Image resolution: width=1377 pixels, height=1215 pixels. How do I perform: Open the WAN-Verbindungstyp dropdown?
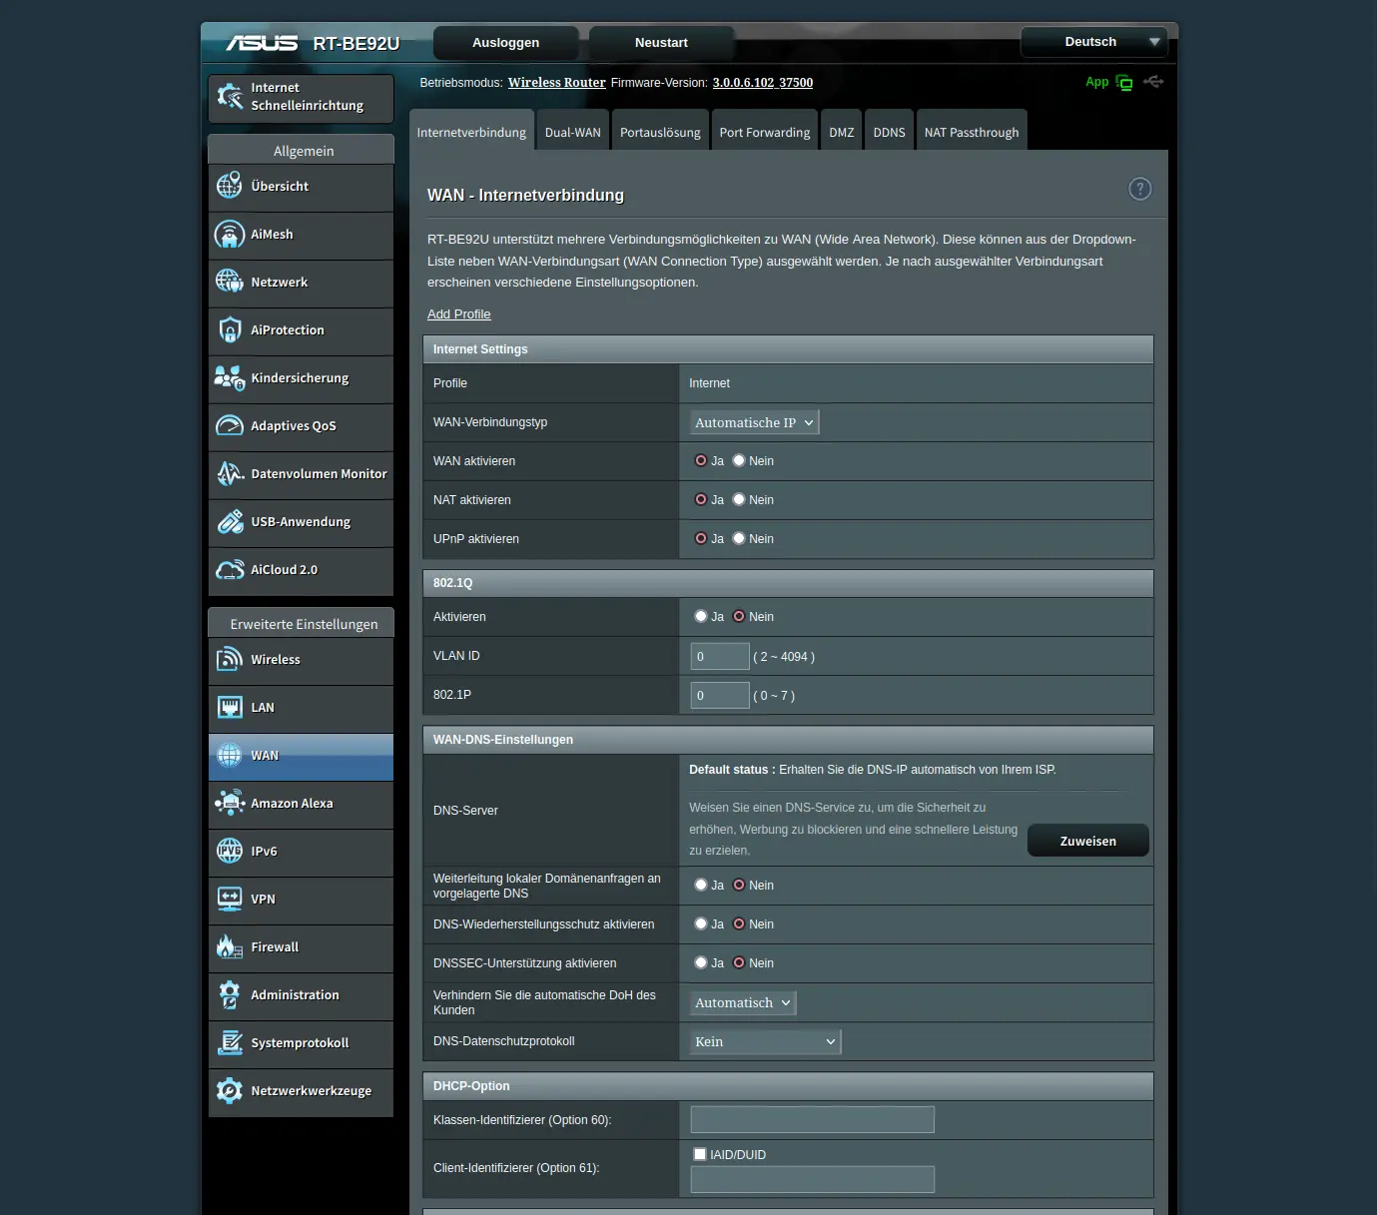click(754, 423)
